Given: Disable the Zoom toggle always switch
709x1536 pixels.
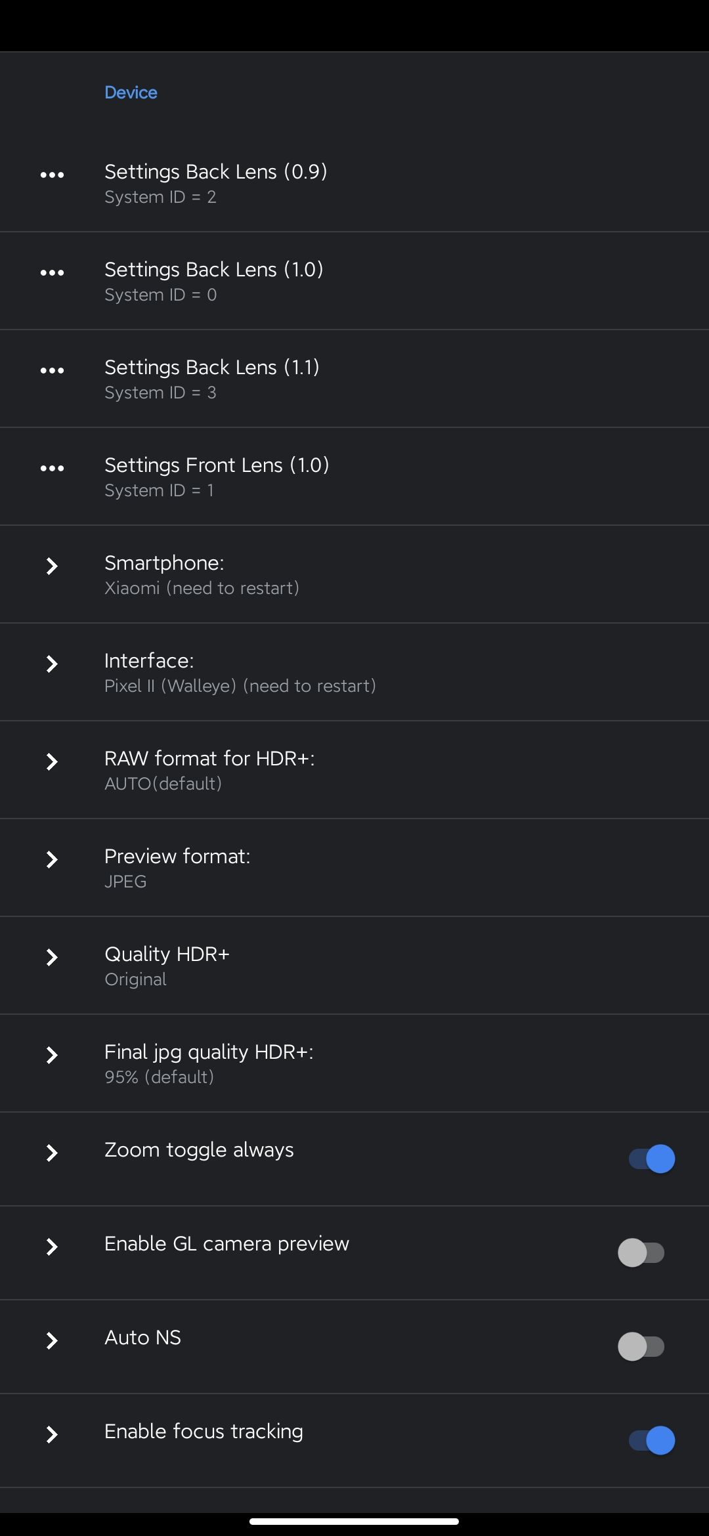Looking at the screenshot, I should 651,1159.
